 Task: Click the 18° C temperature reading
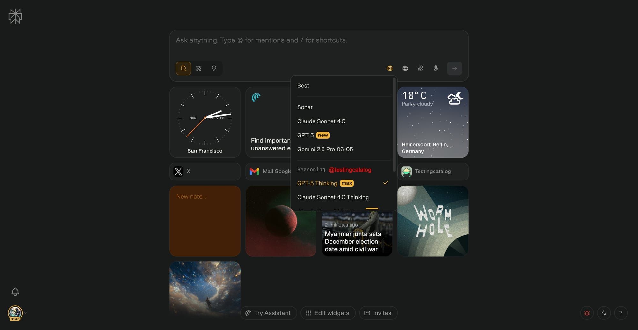[x=414, y=95]
